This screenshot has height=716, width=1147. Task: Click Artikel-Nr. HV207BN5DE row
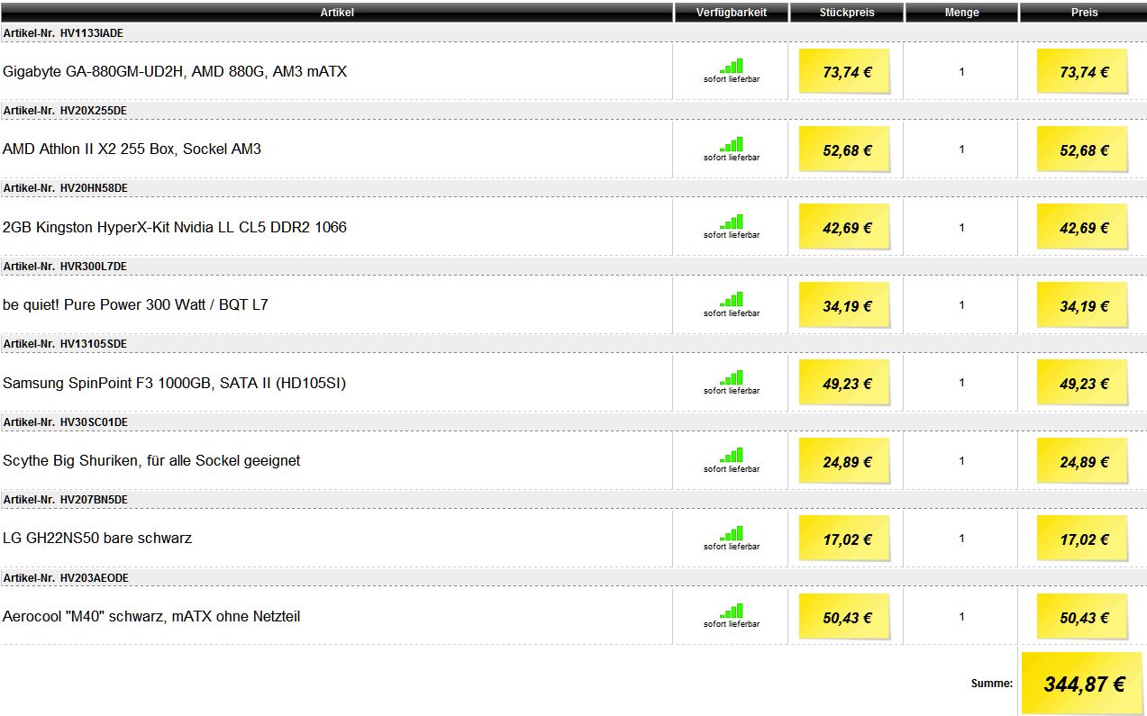(x=573, y=499)
